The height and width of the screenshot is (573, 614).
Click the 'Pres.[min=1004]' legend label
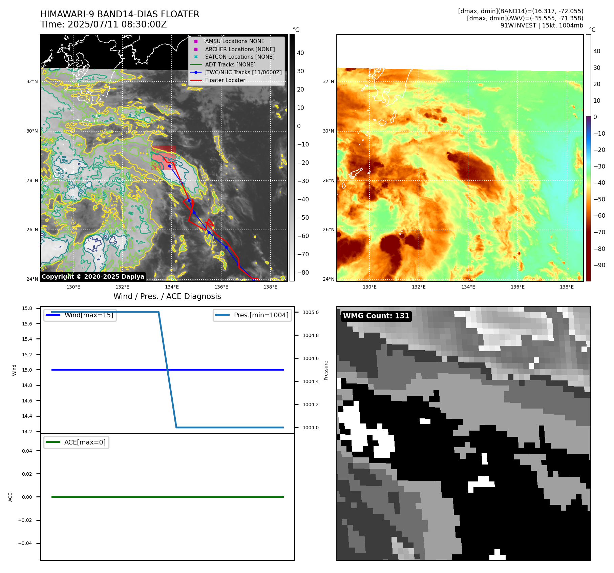pos(261,315)
